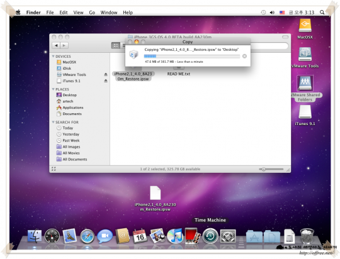Open the Window menu
This screenshot has height=259, width=340.
tap(109, 13)
